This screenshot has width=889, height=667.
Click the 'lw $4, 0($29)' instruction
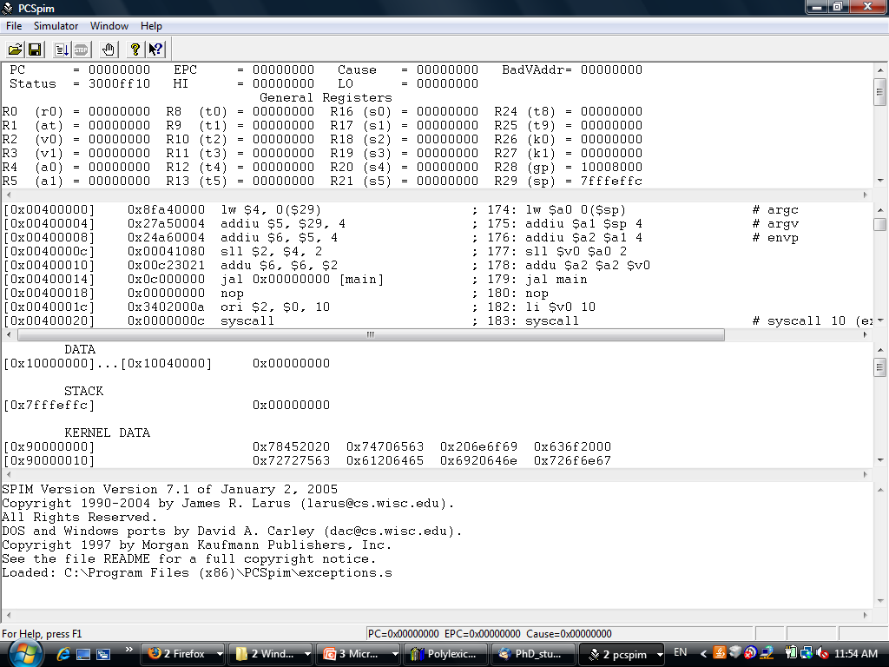pyautogui.click(x=271, y=210)
